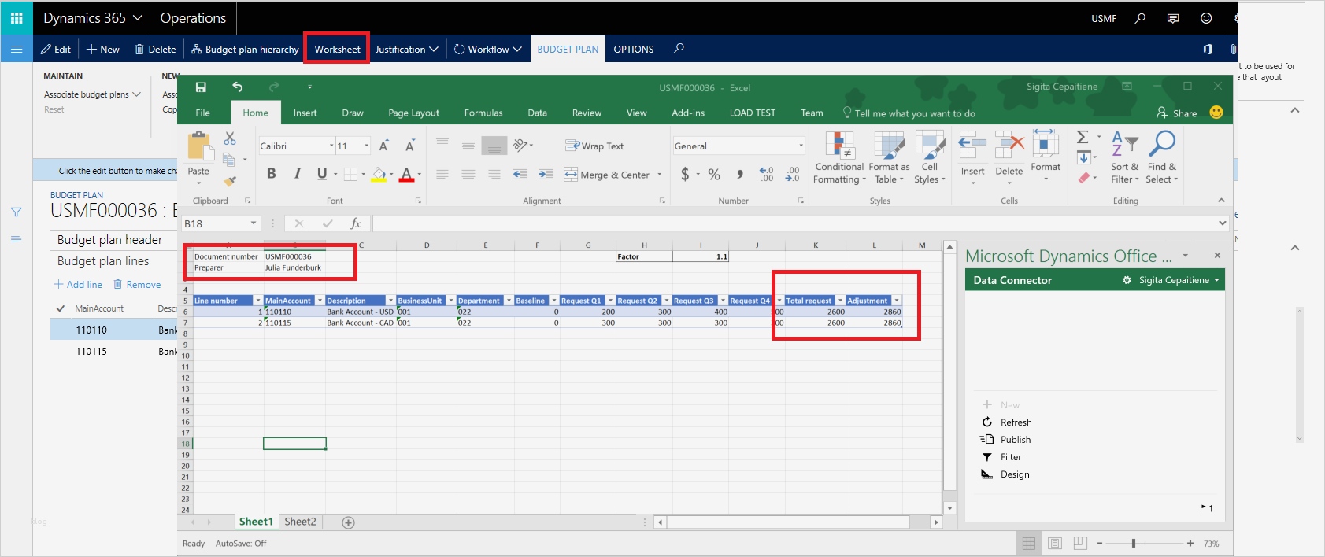Add a new sheet with plus icon

[x=349, y=522]
